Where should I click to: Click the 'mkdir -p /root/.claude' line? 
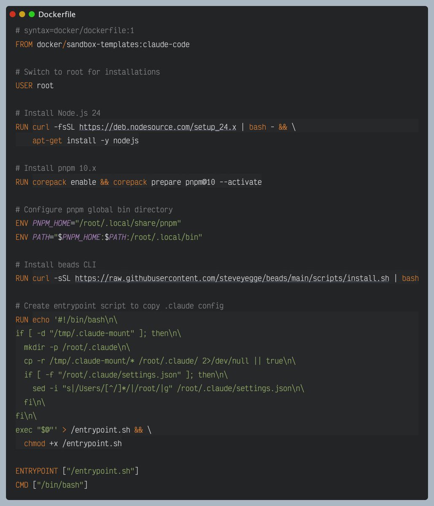point(77,347)
